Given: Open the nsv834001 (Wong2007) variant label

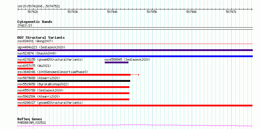Looking at the screenshot, I should coord(35,41).
